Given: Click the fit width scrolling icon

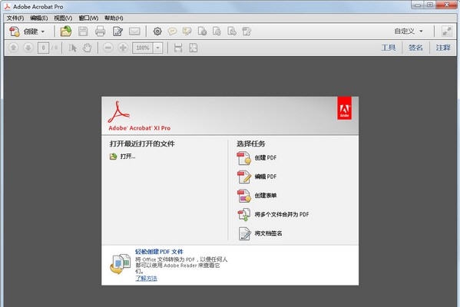Looking at the screenshot, I should (178, 48).
